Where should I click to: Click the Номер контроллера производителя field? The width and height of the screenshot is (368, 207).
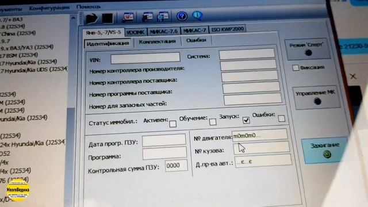(248, 65)
